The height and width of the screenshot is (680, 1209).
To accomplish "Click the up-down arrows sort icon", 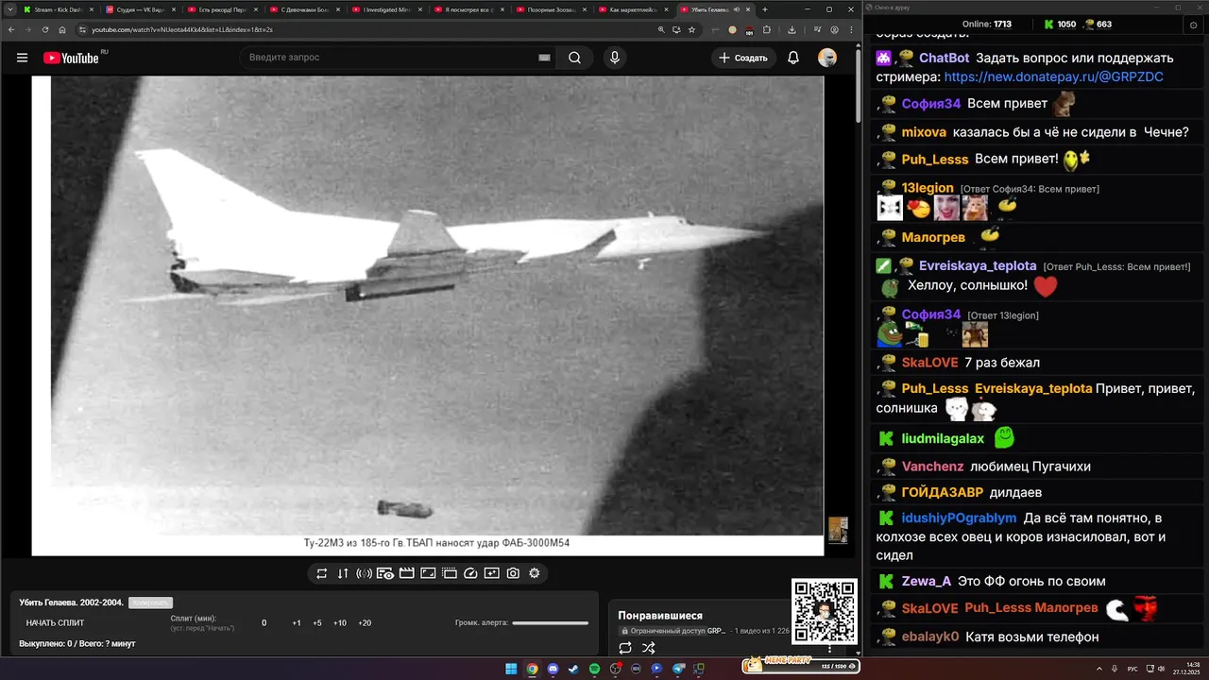I will [343, 573].
